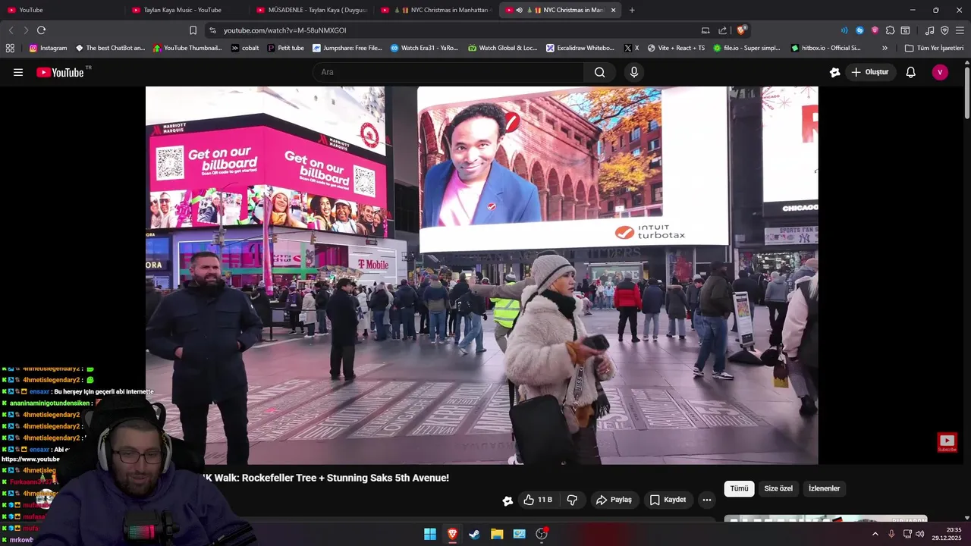Click the sparkle icon beside Oluştur
This screenshot has width=971, height=546.
tap(835, 72)
